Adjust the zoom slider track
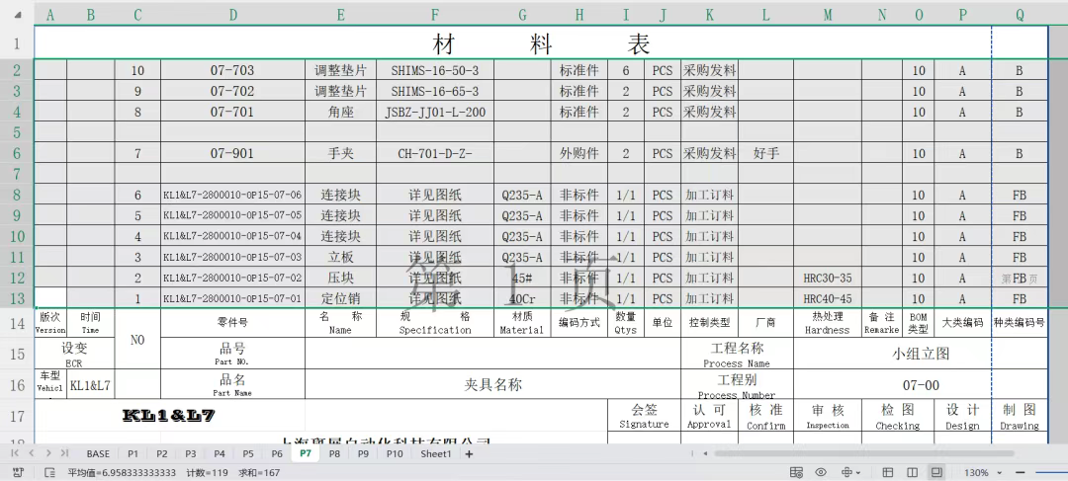The width and height of the screenshot is (1068, 481). 1051,472
